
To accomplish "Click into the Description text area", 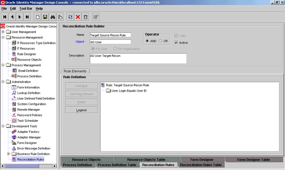I will [x=138, y=58].
